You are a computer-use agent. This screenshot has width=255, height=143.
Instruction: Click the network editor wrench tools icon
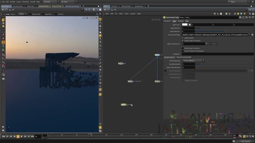(215, 14)
